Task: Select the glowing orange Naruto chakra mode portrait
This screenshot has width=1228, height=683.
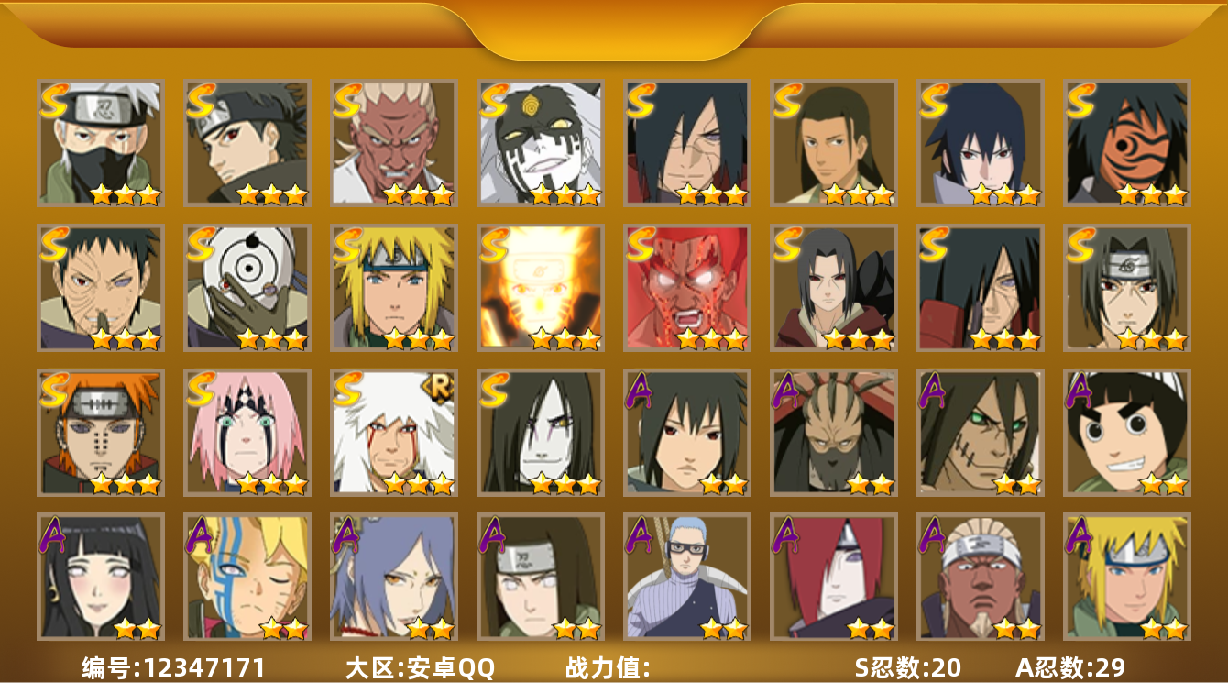Action: click(x=540, y=288)
